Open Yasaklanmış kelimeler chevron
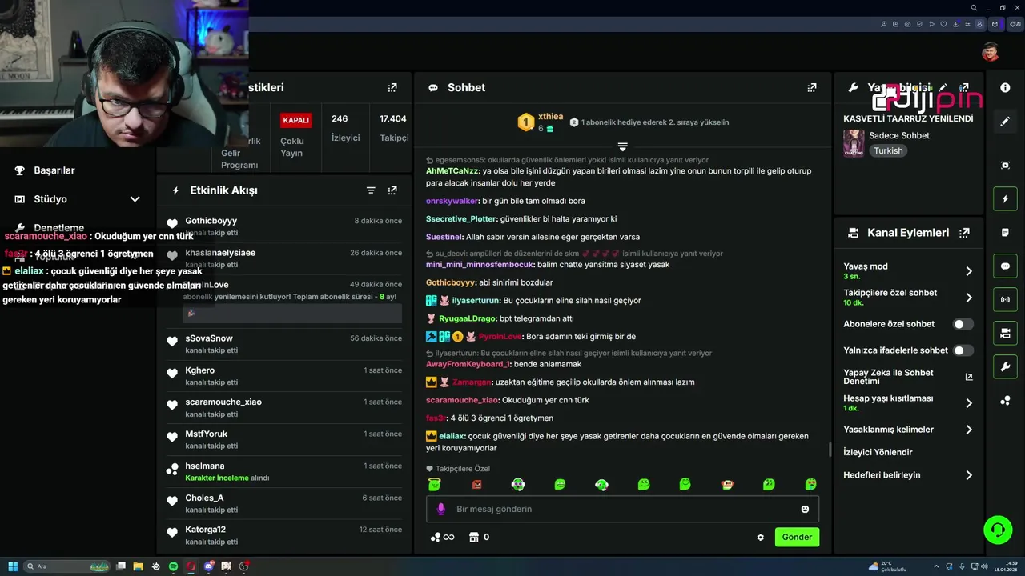 (x=968, y=430)
